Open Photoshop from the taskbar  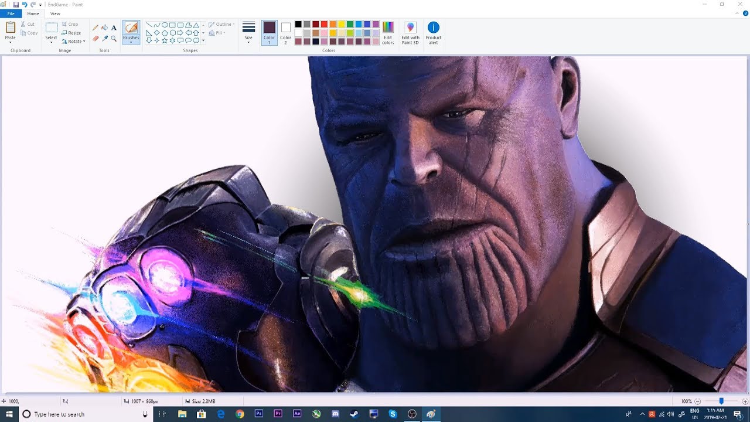pos(259,414)
